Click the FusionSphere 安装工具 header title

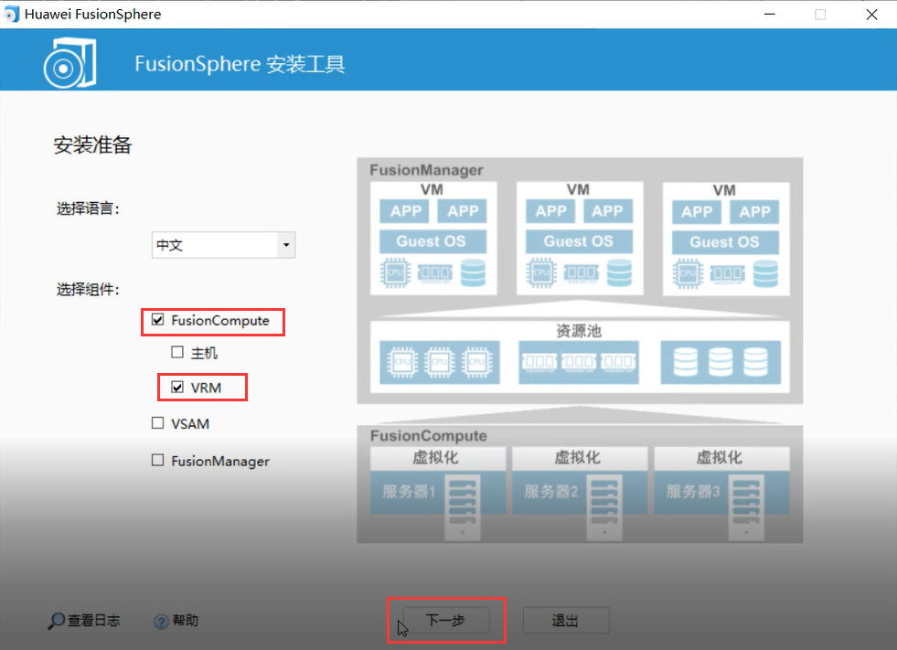[240, 63]
